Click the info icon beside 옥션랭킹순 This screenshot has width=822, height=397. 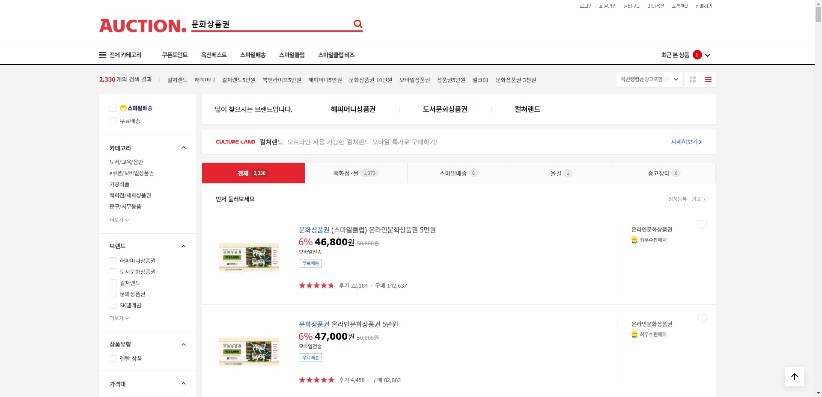tap(667, 79)
